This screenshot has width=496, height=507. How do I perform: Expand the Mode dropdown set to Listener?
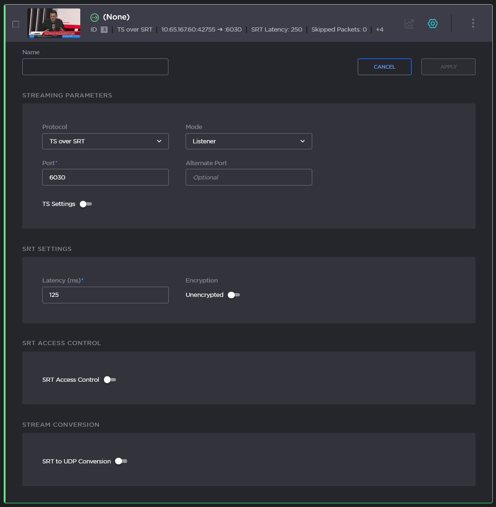(x=249, y=141)
